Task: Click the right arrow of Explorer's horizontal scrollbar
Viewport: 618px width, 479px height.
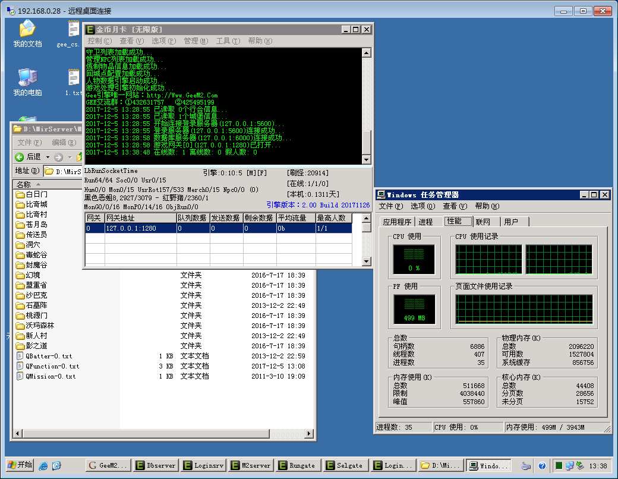Action: pos(310,434)
